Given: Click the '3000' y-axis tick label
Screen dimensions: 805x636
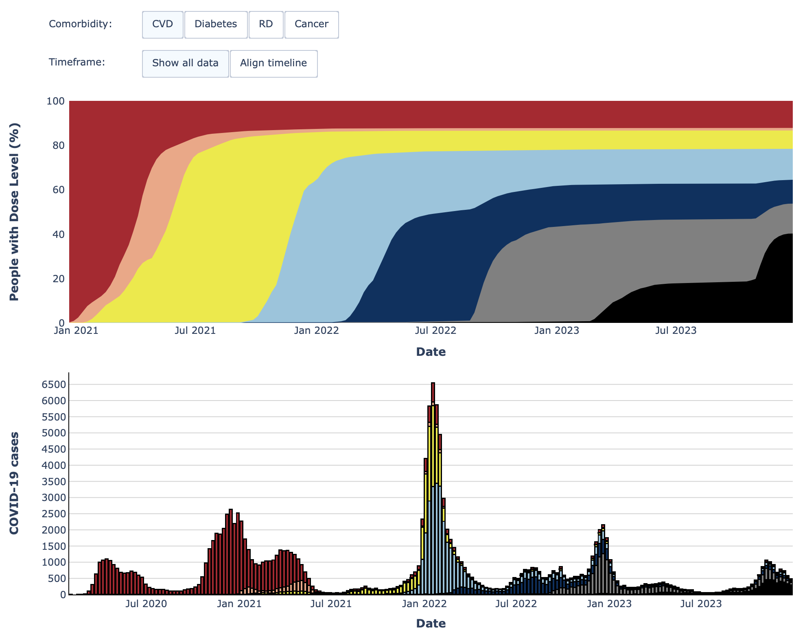Looking at the screenshot, I should [x=54, y=498].
